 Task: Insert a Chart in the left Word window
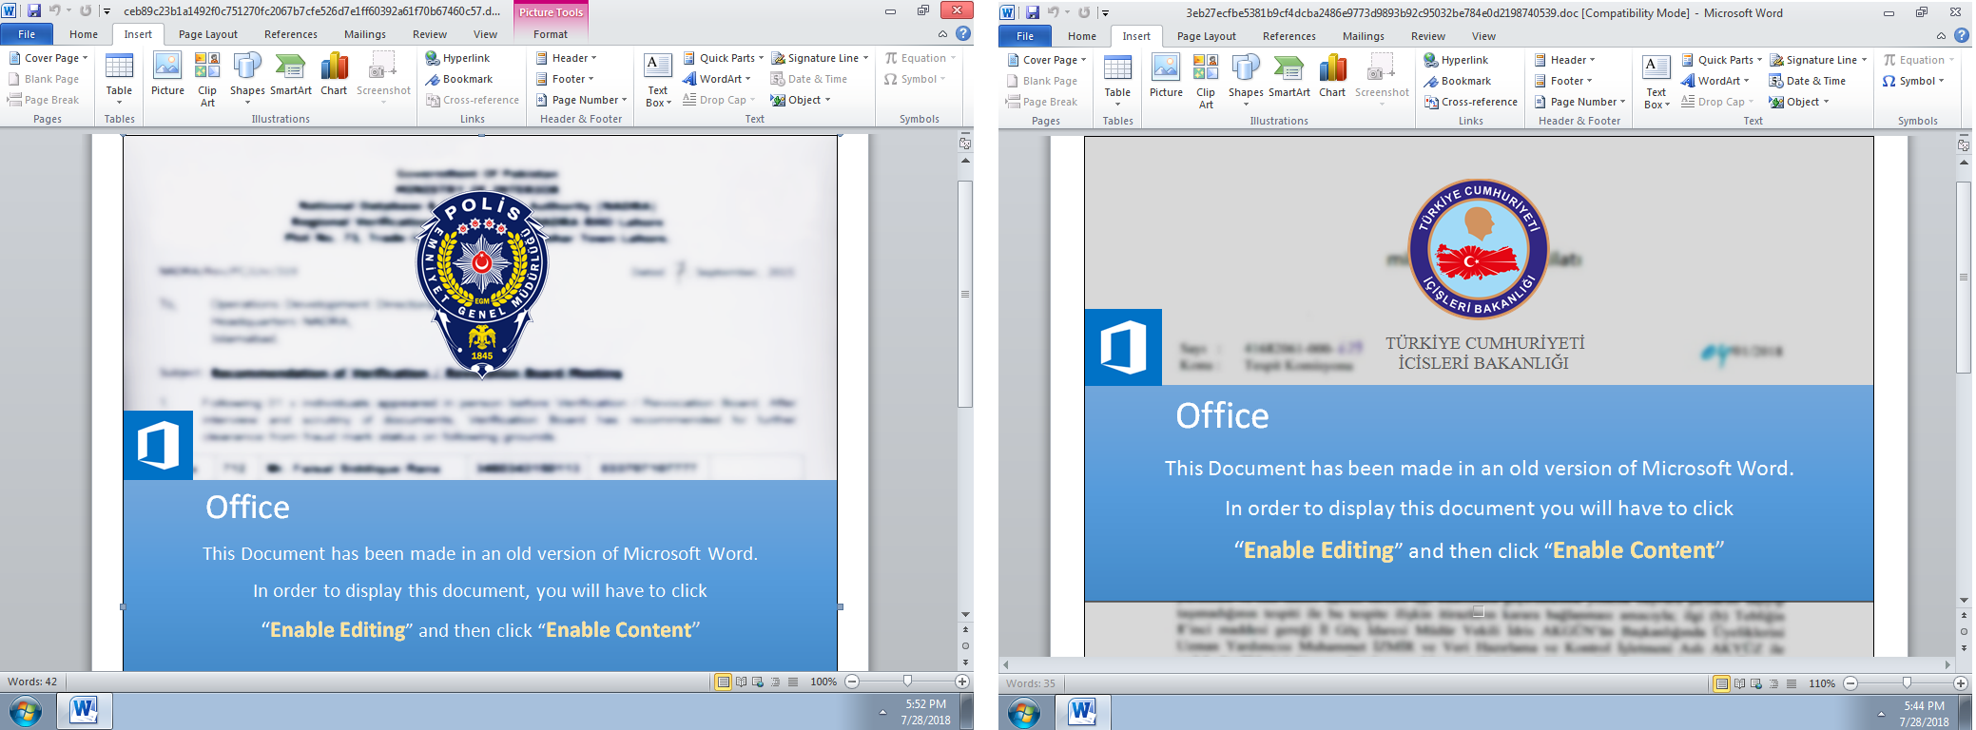(x=334, y=76)
